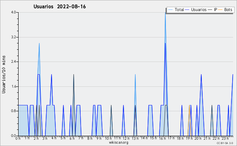The image size is (237, 146).
Task: Click the 2.4 y-axis value
Action: point(13,62)
